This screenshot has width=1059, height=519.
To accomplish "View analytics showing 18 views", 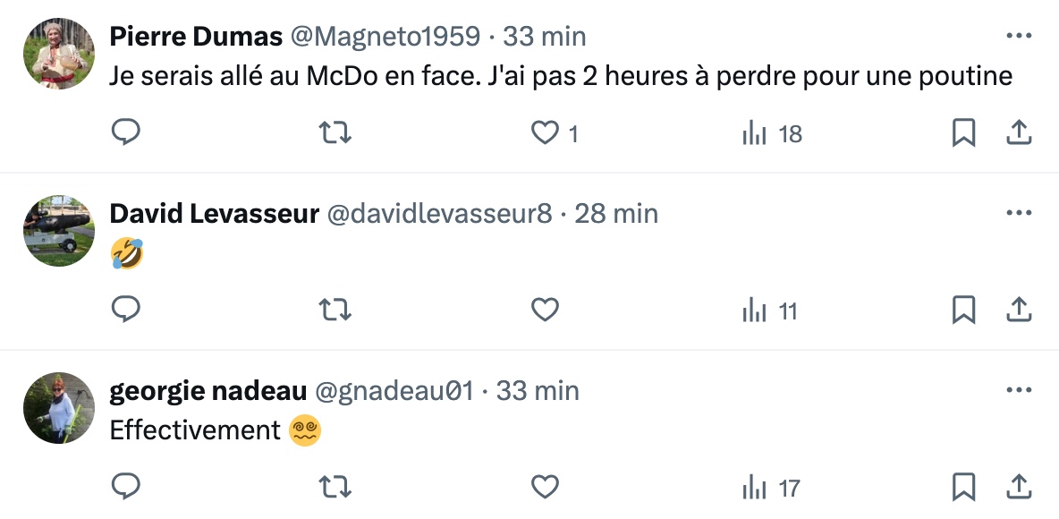I will tap(772, 134).
